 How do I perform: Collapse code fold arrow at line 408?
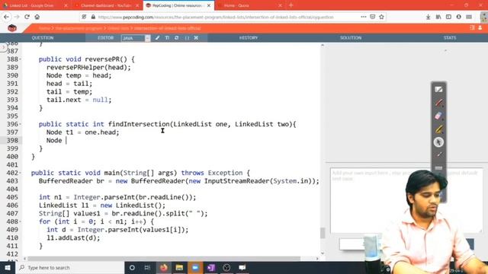tap(21, 221)
